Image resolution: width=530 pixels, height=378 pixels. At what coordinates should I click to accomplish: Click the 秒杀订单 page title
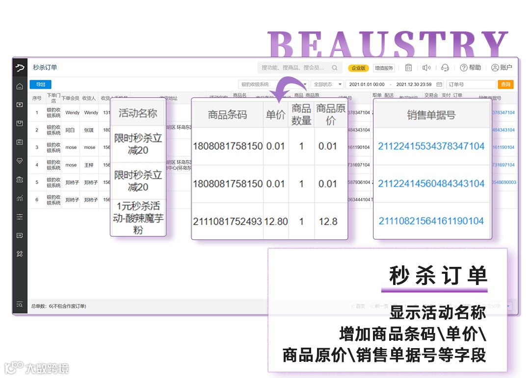tap(45, 68)
